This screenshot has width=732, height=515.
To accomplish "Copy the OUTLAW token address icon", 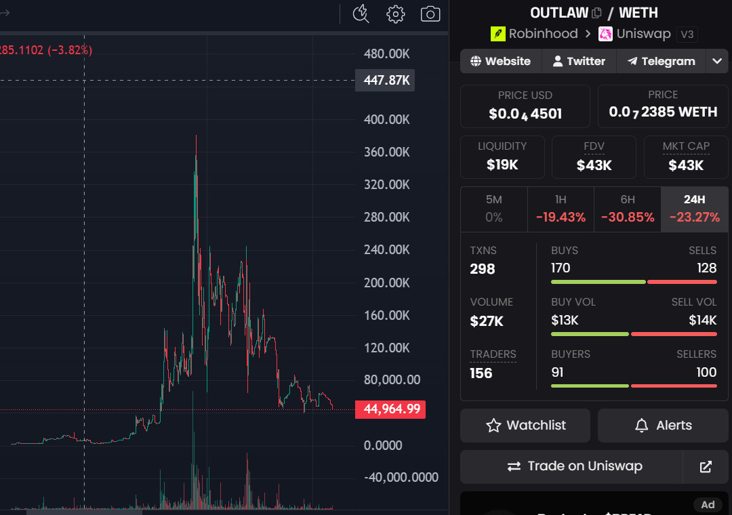I will (596, 13).
